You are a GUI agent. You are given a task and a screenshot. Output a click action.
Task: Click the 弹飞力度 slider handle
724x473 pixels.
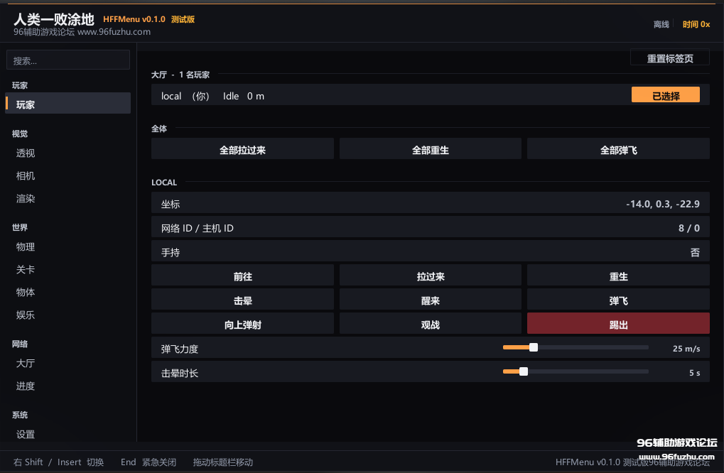[x=534, y=347]
